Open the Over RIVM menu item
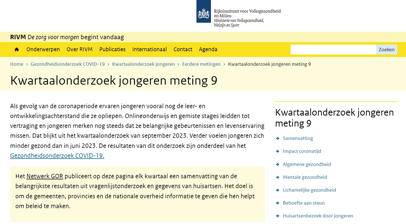This screenshot has height=224, width=406. 79,50
